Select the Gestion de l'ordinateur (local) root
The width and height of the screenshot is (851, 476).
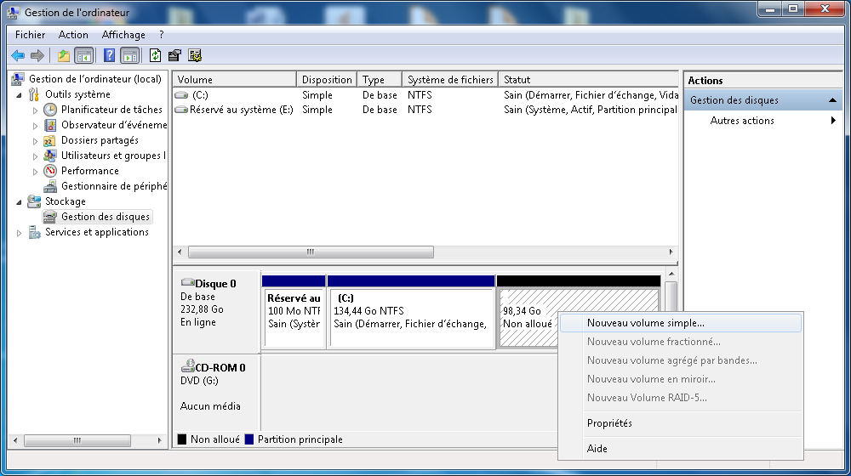pyautogui.click(x=95, y=79)
